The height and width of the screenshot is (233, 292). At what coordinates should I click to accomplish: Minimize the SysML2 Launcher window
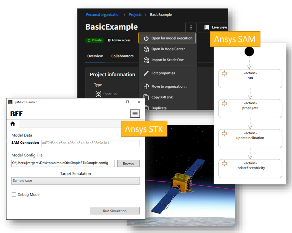pos(116,102)
